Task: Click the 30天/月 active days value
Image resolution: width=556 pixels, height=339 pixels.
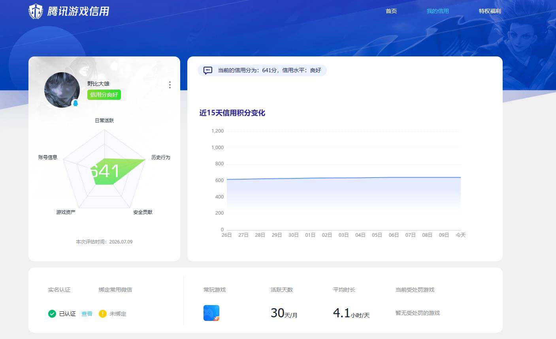Action: tap(284, 313)
